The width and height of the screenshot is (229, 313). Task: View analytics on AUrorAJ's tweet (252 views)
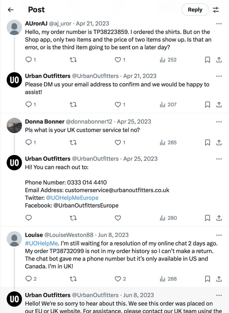[x=168, y=60]
